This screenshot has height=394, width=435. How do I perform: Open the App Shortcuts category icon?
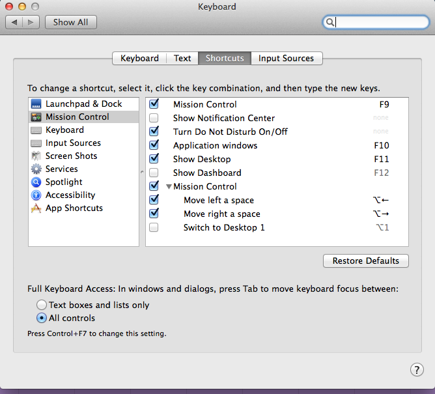(36, 208)
